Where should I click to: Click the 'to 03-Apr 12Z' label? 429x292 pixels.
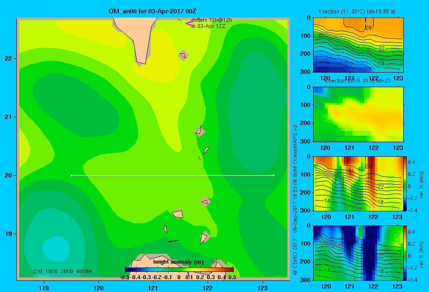pyautogui.click(x=208, y=26)
